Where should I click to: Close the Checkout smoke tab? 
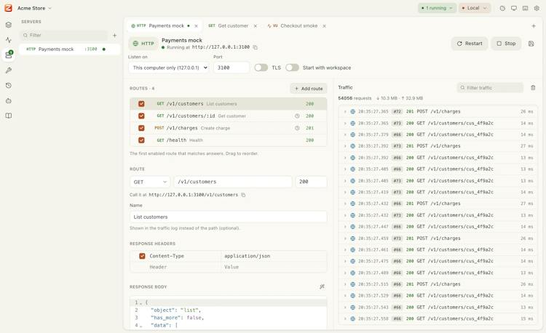click(324, 26)
